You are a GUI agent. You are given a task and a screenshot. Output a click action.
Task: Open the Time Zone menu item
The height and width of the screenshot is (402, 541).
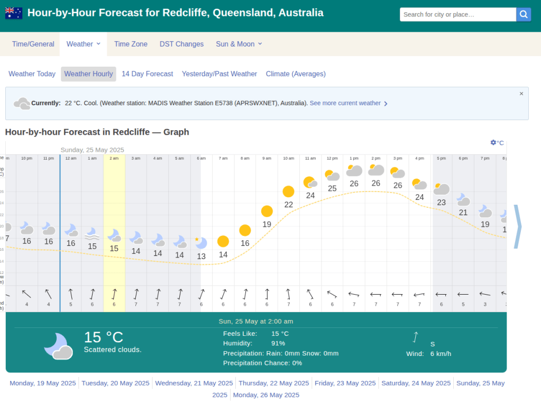pos(131,44)
